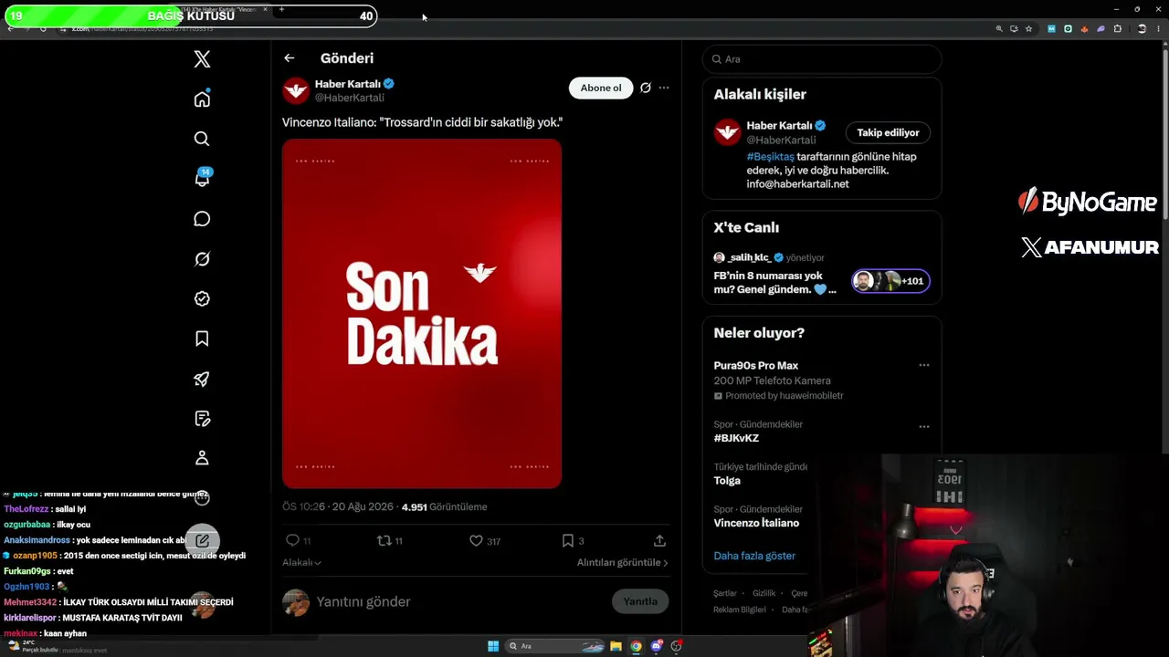Click the Grok icon beside Abone ol

coord(645,88)
